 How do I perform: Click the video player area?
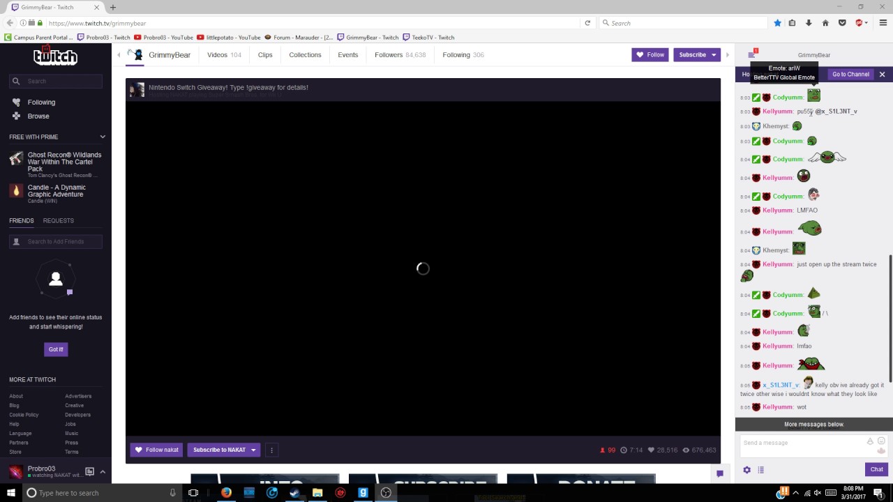coord(423,268)
